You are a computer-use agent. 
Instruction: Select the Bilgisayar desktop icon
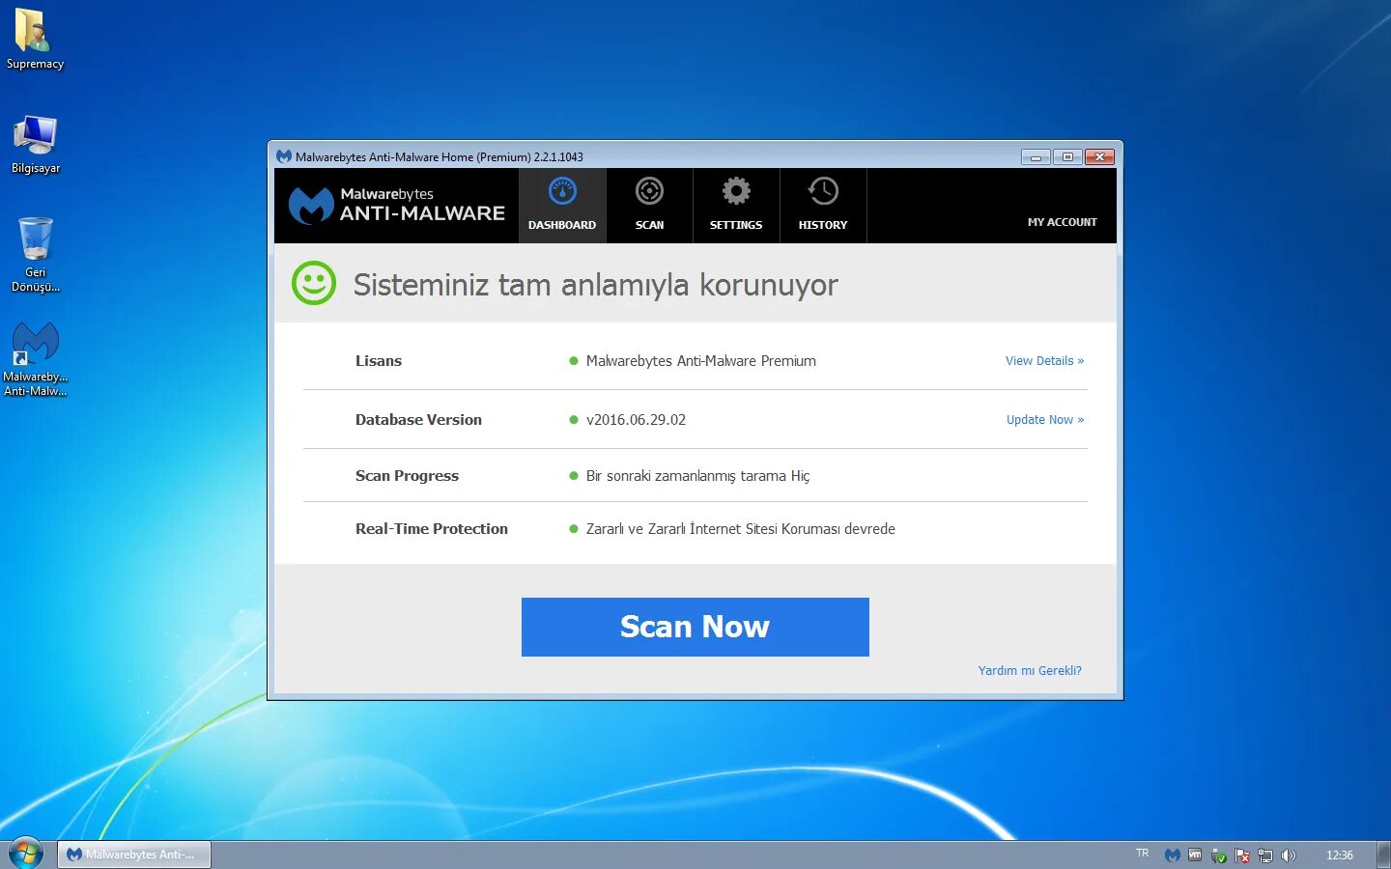[36, 145]
